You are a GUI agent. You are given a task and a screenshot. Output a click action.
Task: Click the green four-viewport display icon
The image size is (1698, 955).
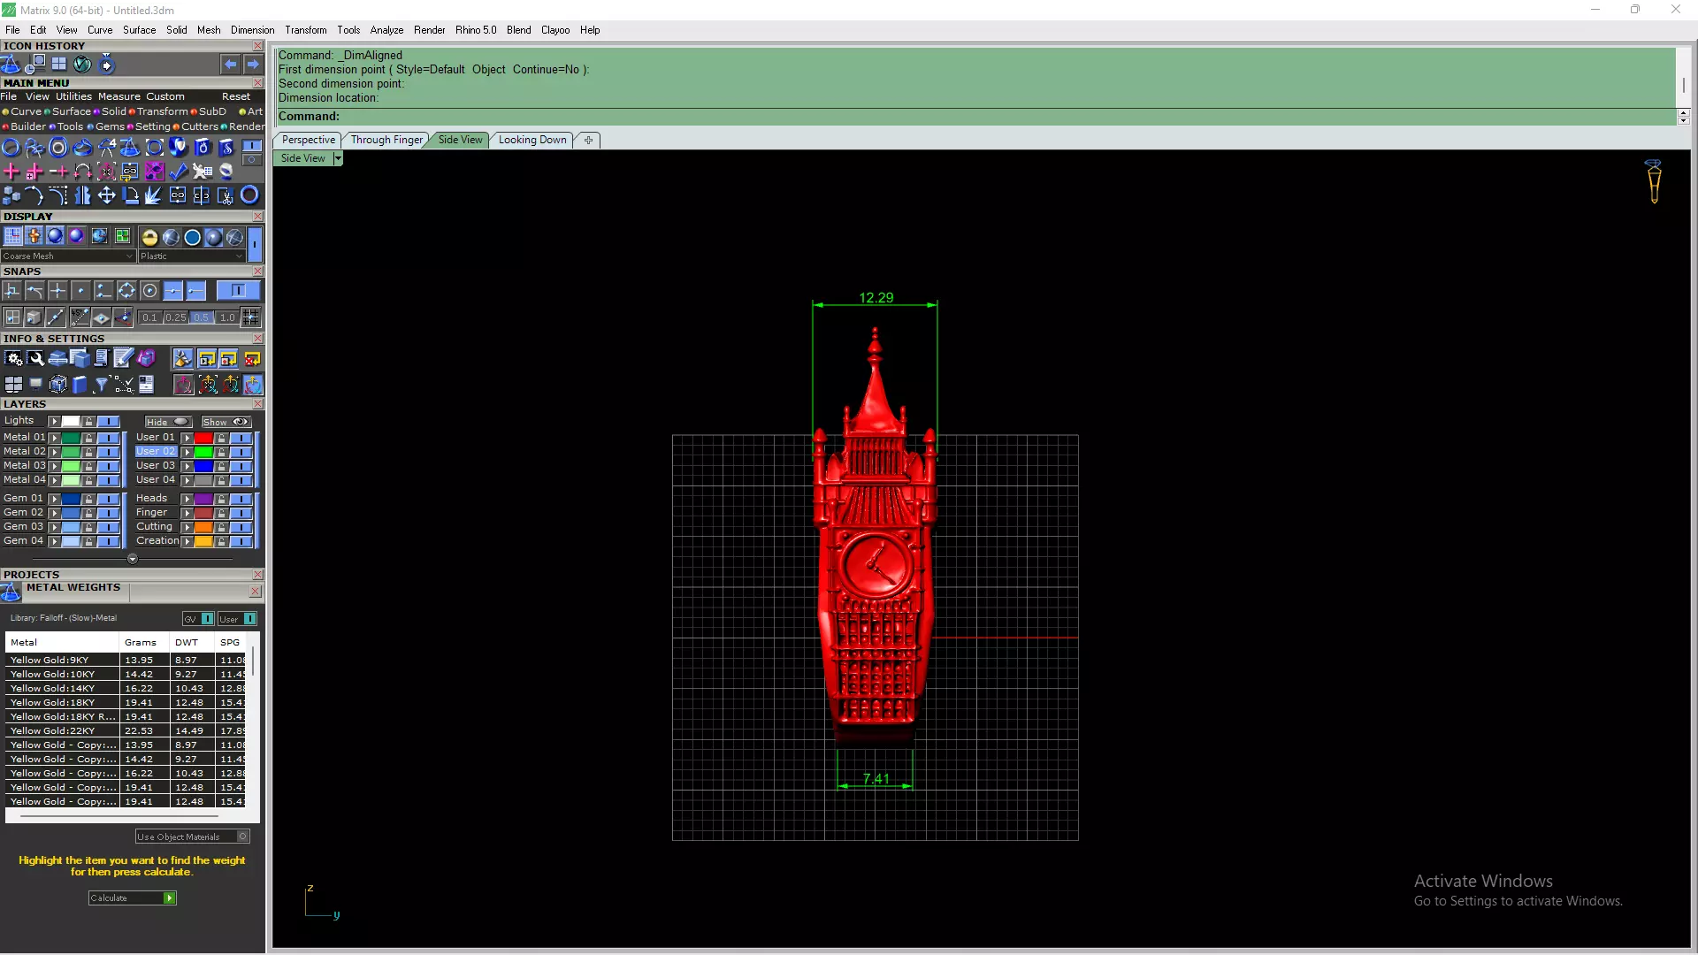click(122, 236)
